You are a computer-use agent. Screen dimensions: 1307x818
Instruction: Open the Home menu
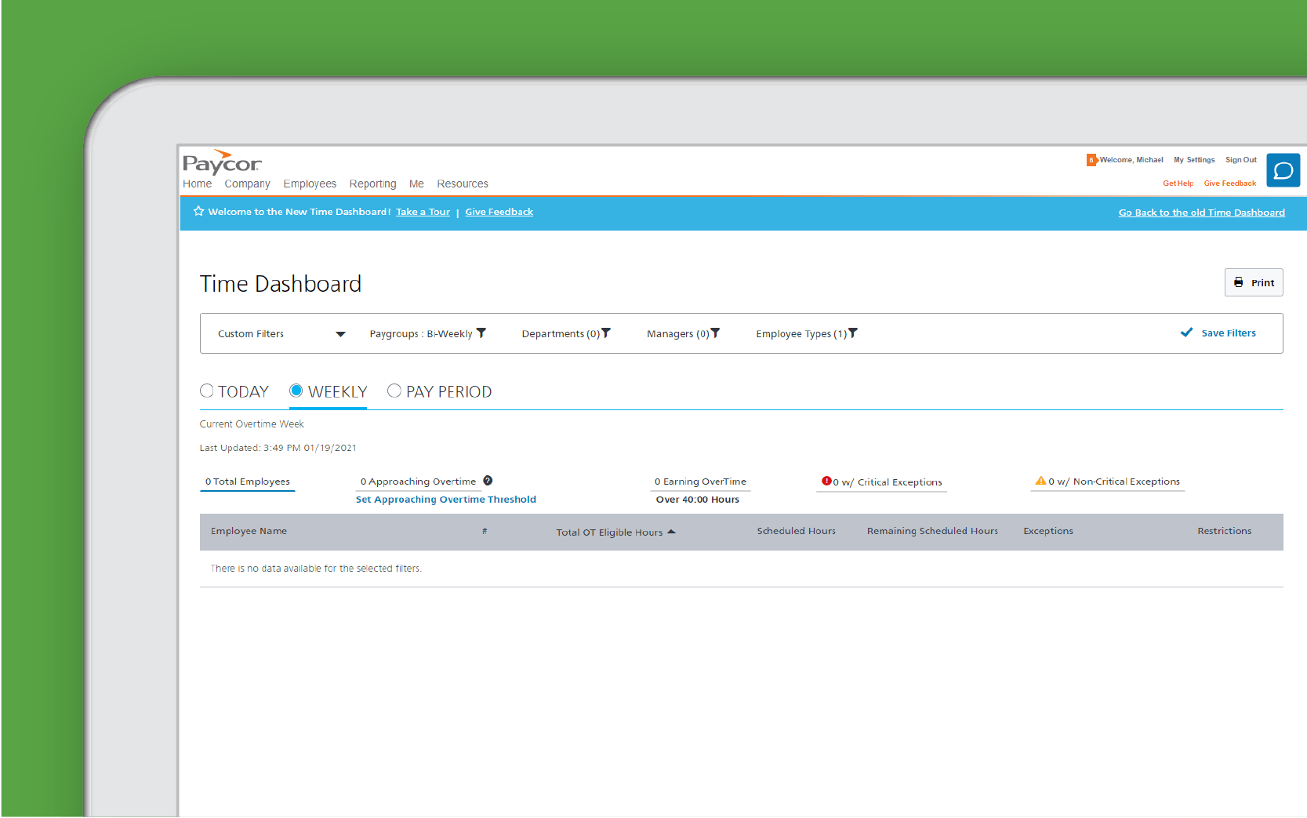[x=198, y=184]
